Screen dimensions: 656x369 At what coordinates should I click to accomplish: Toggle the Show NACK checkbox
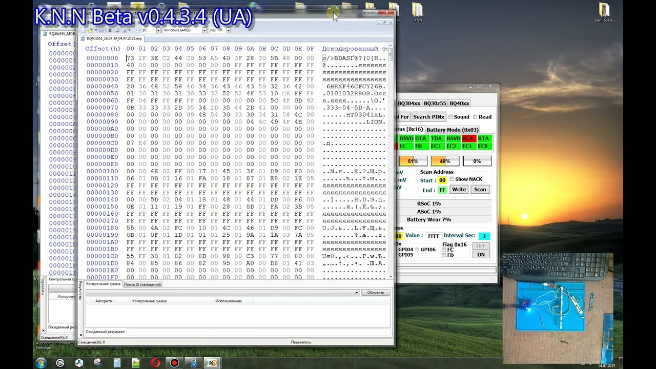[x=452, y=179]
